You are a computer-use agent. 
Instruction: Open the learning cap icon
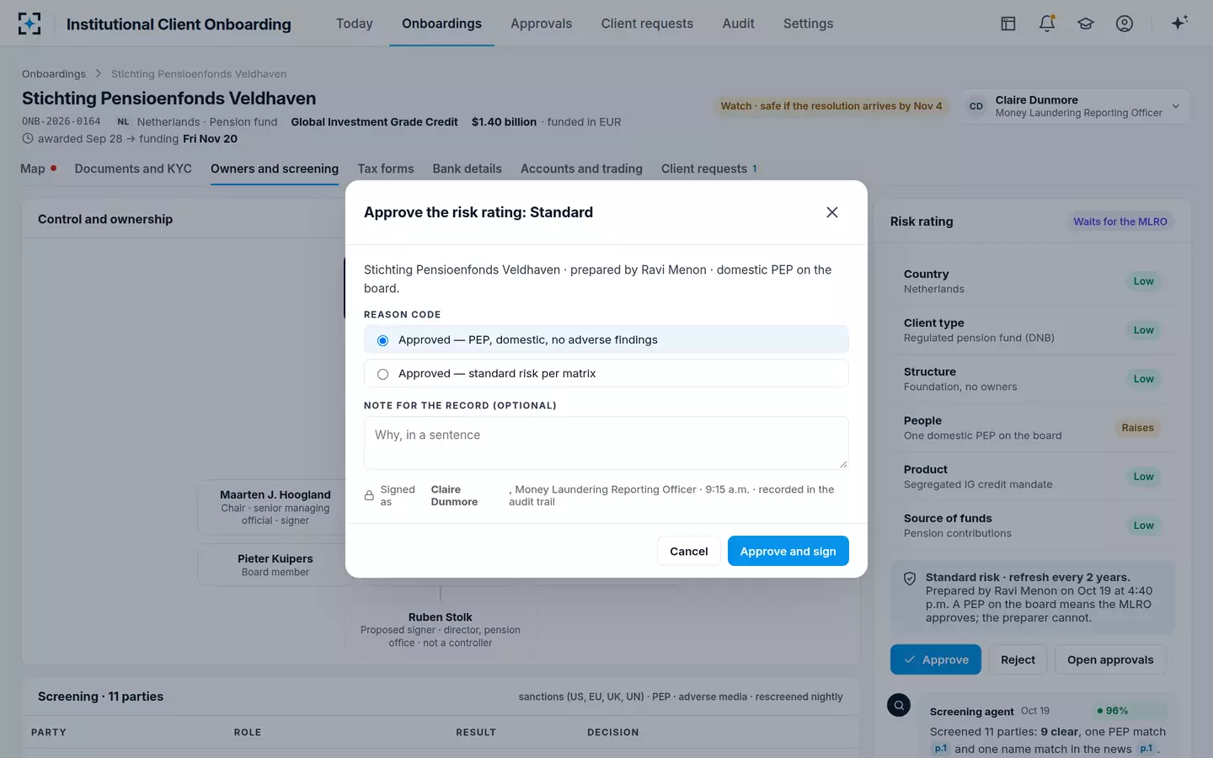[x=1086, y=24]
